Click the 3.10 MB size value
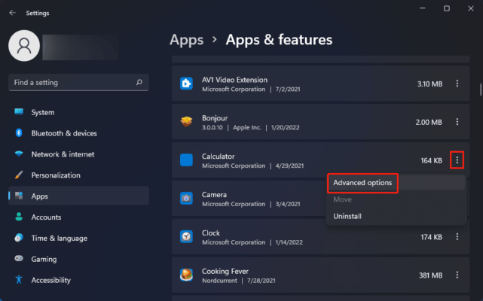Screen dimensions: 483x301 [x=430, y=84]
